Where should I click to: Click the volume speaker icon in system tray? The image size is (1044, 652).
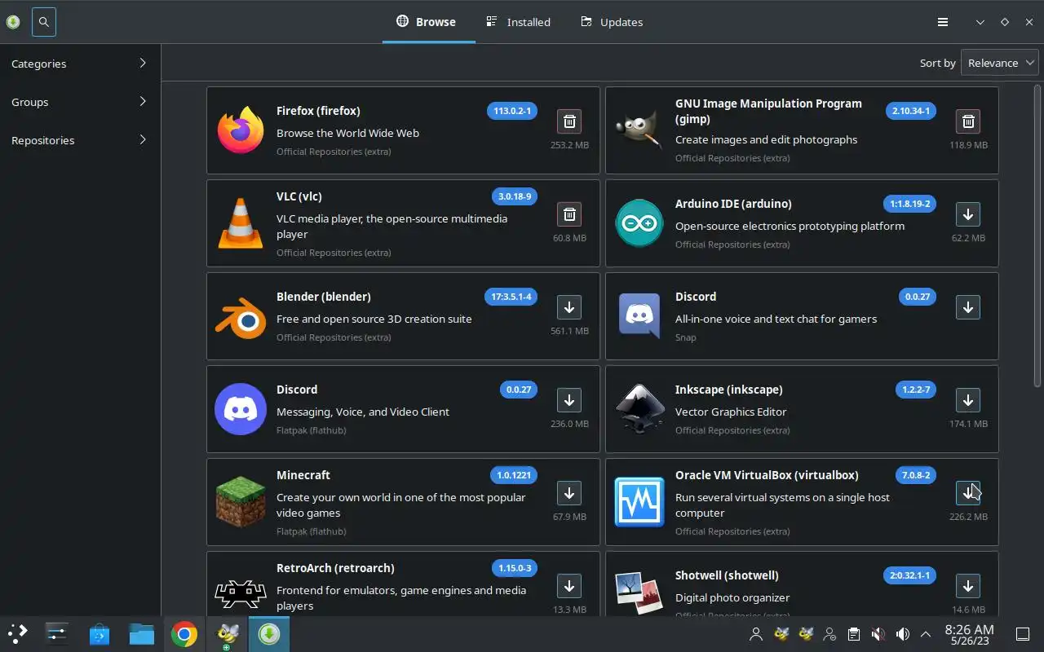[x=902, y=633]
